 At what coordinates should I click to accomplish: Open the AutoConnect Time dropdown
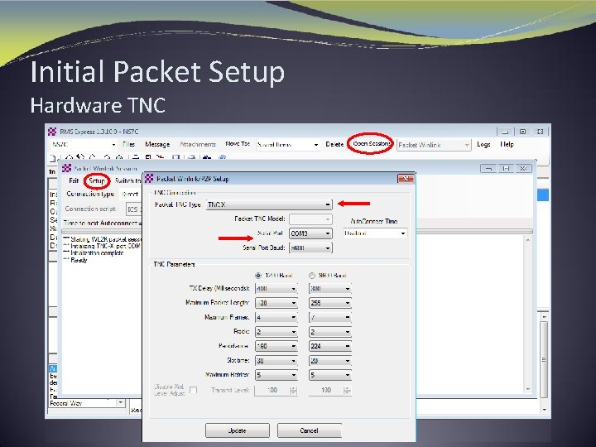[x=403, y=233]
